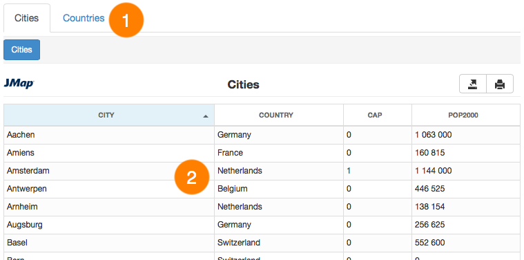Viewport: 524px width, 260px height.
Task: Click the print report icon button
Action: coord(500,84)
